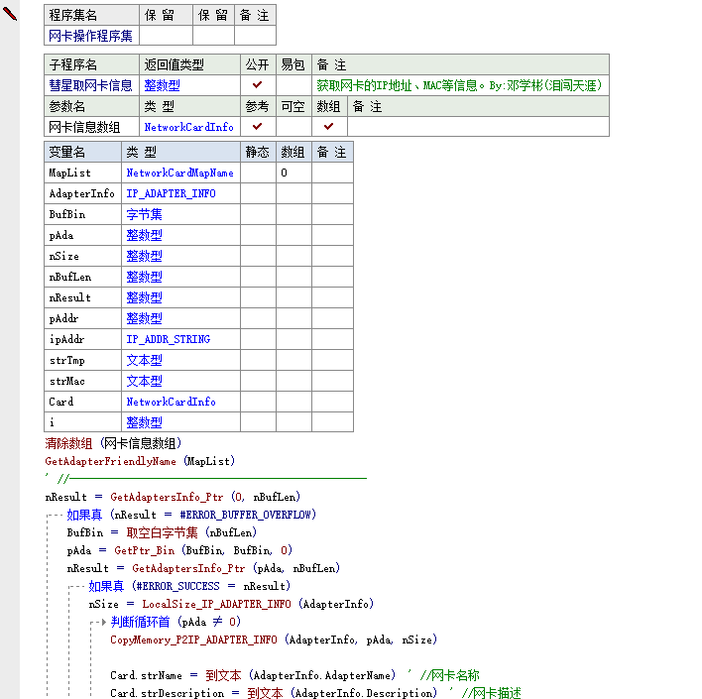Click the red pencil marker icon
This screenshot has height=699, width=702.
11,14
